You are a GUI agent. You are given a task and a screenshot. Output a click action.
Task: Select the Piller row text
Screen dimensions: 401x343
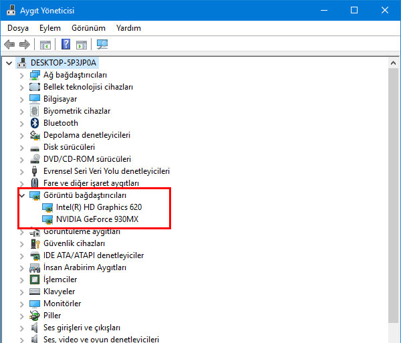(52, 316)
